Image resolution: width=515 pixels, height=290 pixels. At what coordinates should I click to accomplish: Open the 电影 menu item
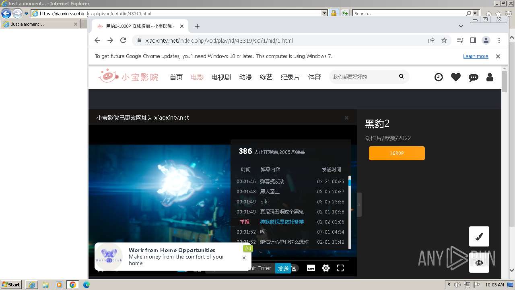point(197,77)
